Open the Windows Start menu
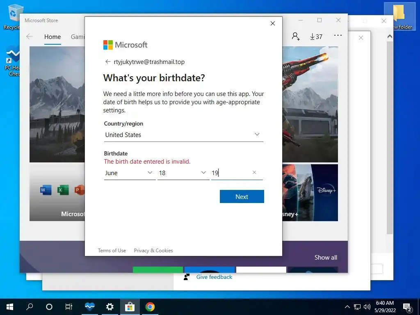Image resolution: width=420 pixels, height=315 pixels. [x=10, y=307]
